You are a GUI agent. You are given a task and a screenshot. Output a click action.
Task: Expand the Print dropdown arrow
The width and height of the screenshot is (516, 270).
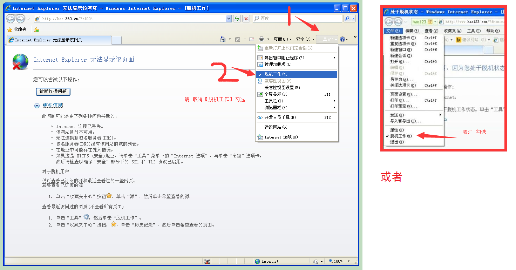(269, 39)
